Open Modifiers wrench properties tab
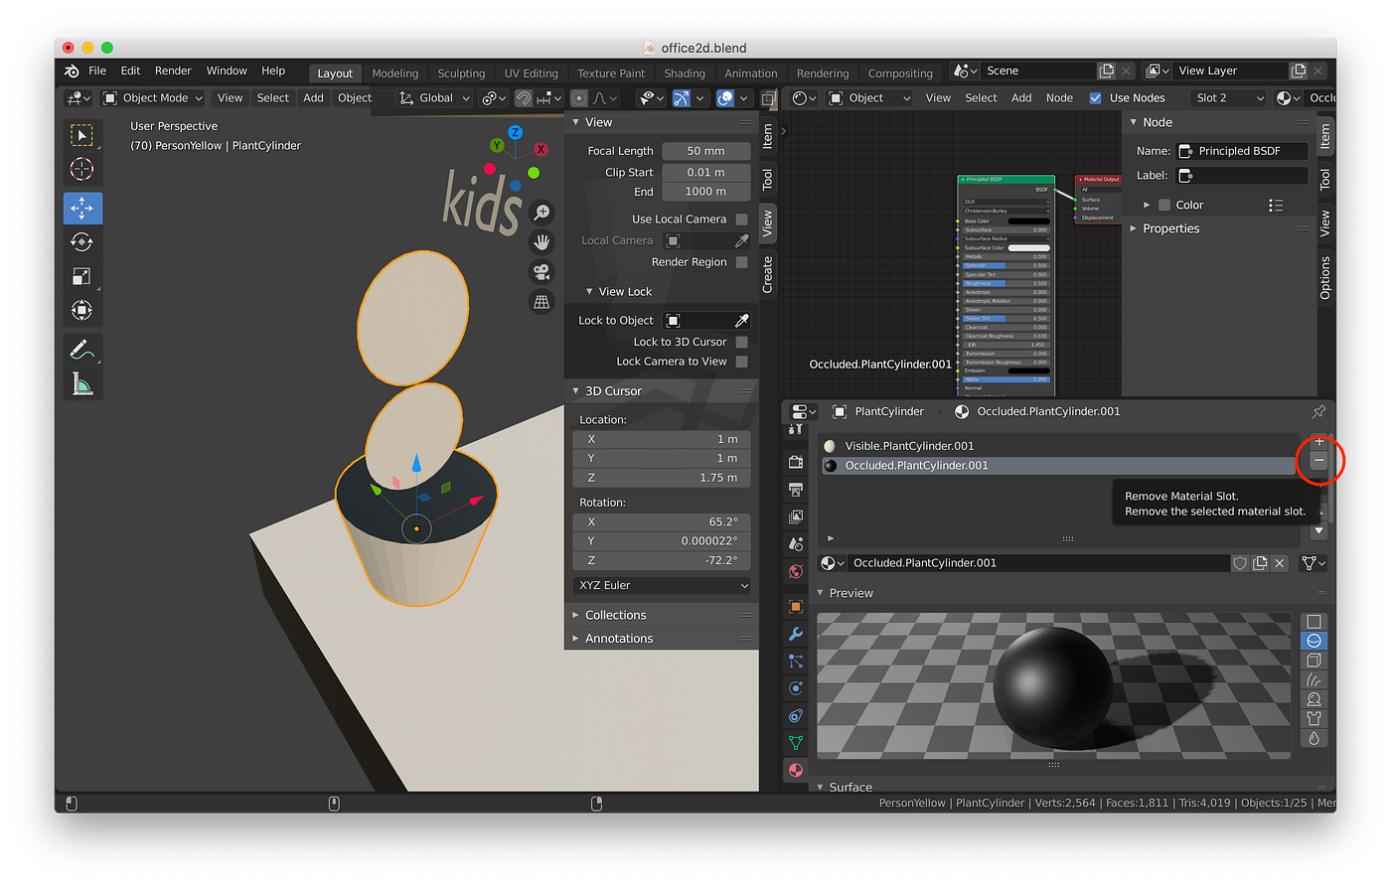Image resolution: width=1391 pixels, height=885 pixels. point(796,634)
